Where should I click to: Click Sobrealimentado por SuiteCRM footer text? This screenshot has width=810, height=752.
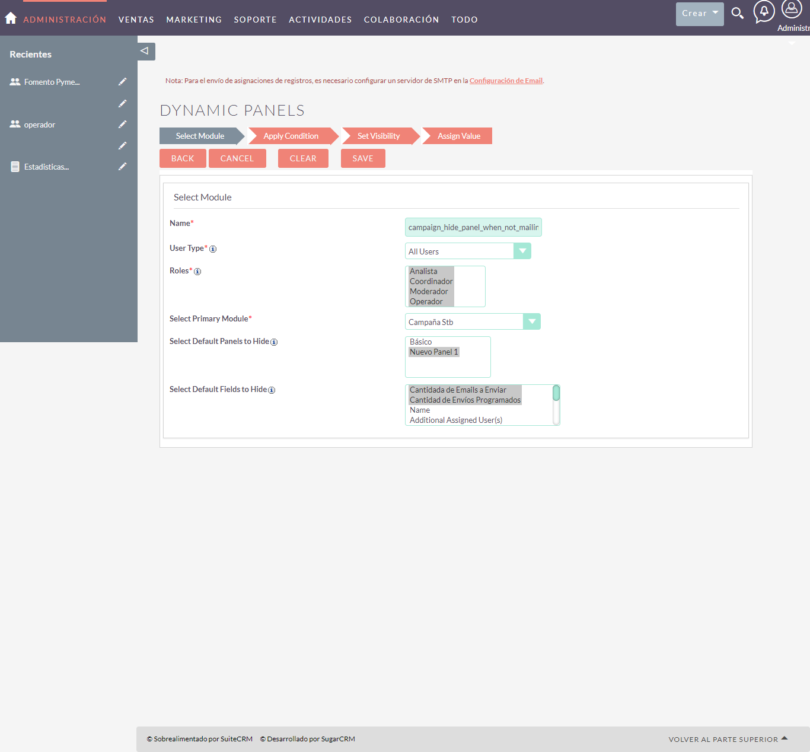(200, 739)
